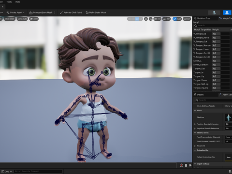Open Reimport Base Mesh extra options
The image size is (232, 174).
tap(55, 13)
